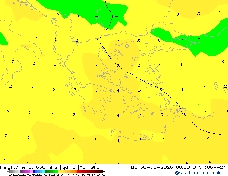The image size is (228, 176).
Task: Click the grey left arrow end of legend
Action: point(8,171)
